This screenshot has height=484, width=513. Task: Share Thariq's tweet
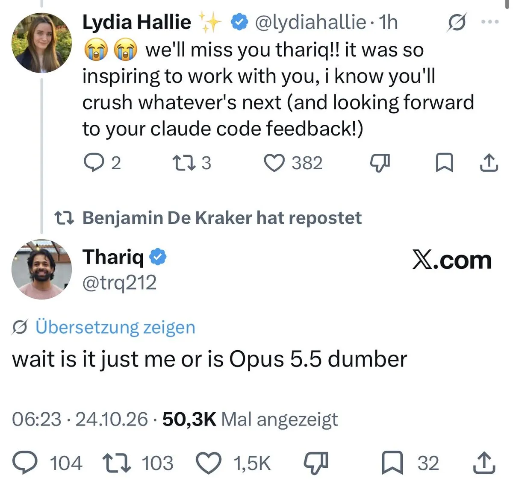[485, 463]
